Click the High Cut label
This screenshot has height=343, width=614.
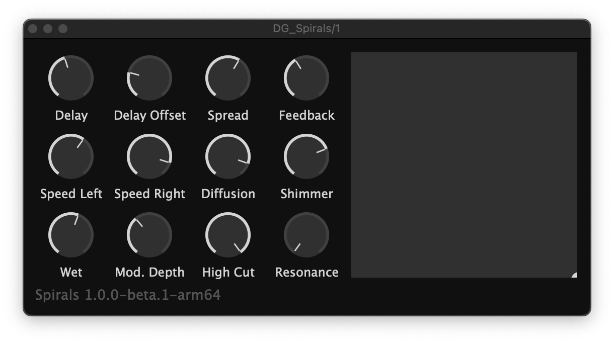coord(228,273)
